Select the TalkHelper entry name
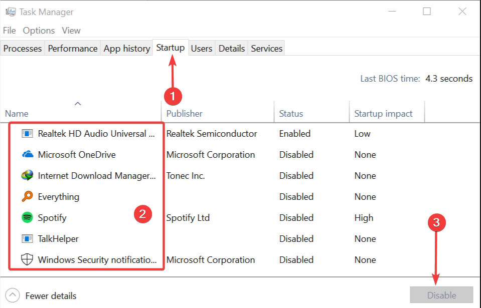Image resolution: width=481 pixels, height=308 pixels. pos(58,239)
